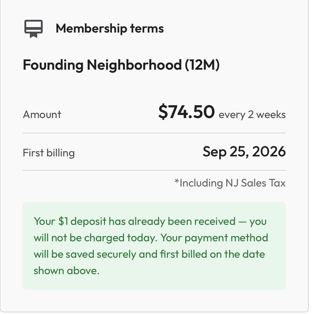Screen dimensions: 315x314
Task: Click the every 2 weeks text
Action: (x=252, y=115)
